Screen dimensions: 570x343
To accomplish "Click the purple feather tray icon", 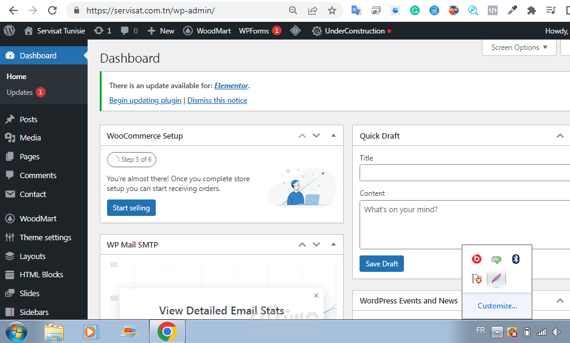I will (x=496, y=279).
